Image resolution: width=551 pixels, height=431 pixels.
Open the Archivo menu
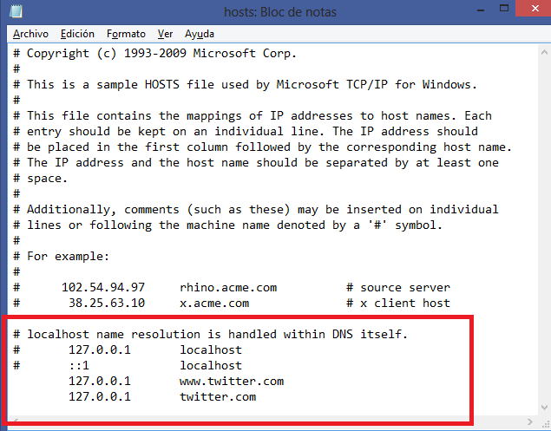[x=30, y=34]
